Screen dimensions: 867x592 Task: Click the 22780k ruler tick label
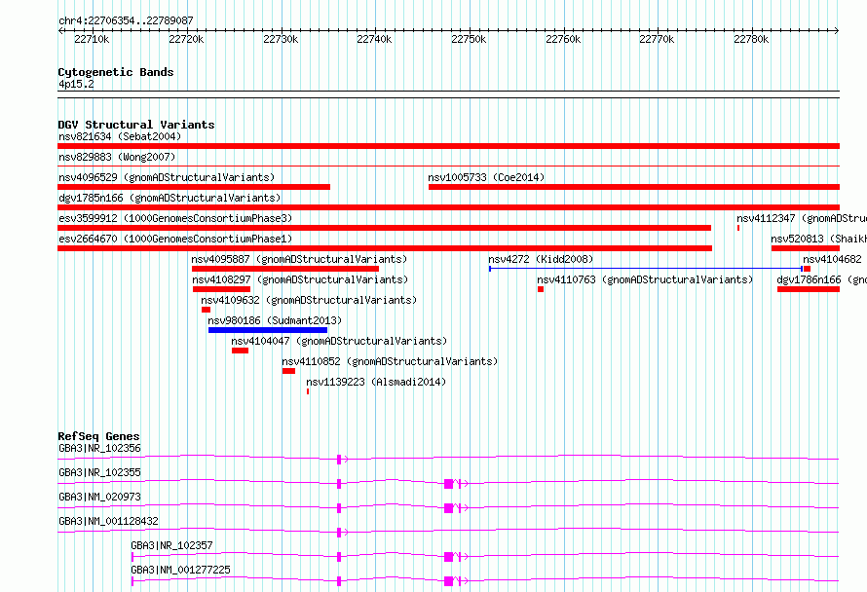751,39
